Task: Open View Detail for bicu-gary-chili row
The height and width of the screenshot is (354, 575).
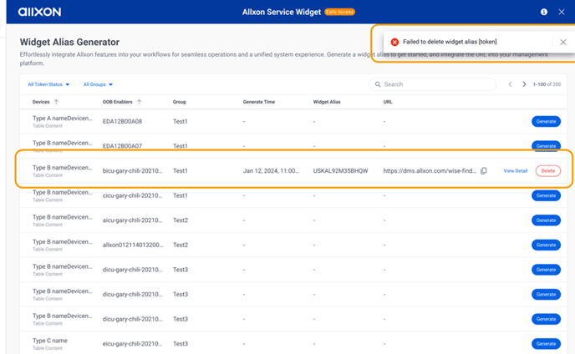Action: 515,171
